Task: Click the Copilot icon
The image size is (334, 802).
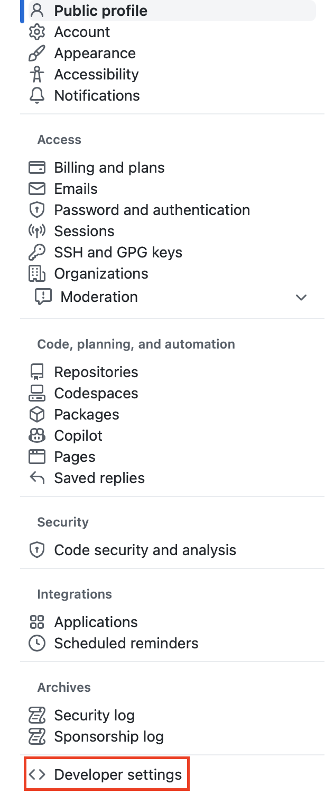Action: click(x=36, y=436)
